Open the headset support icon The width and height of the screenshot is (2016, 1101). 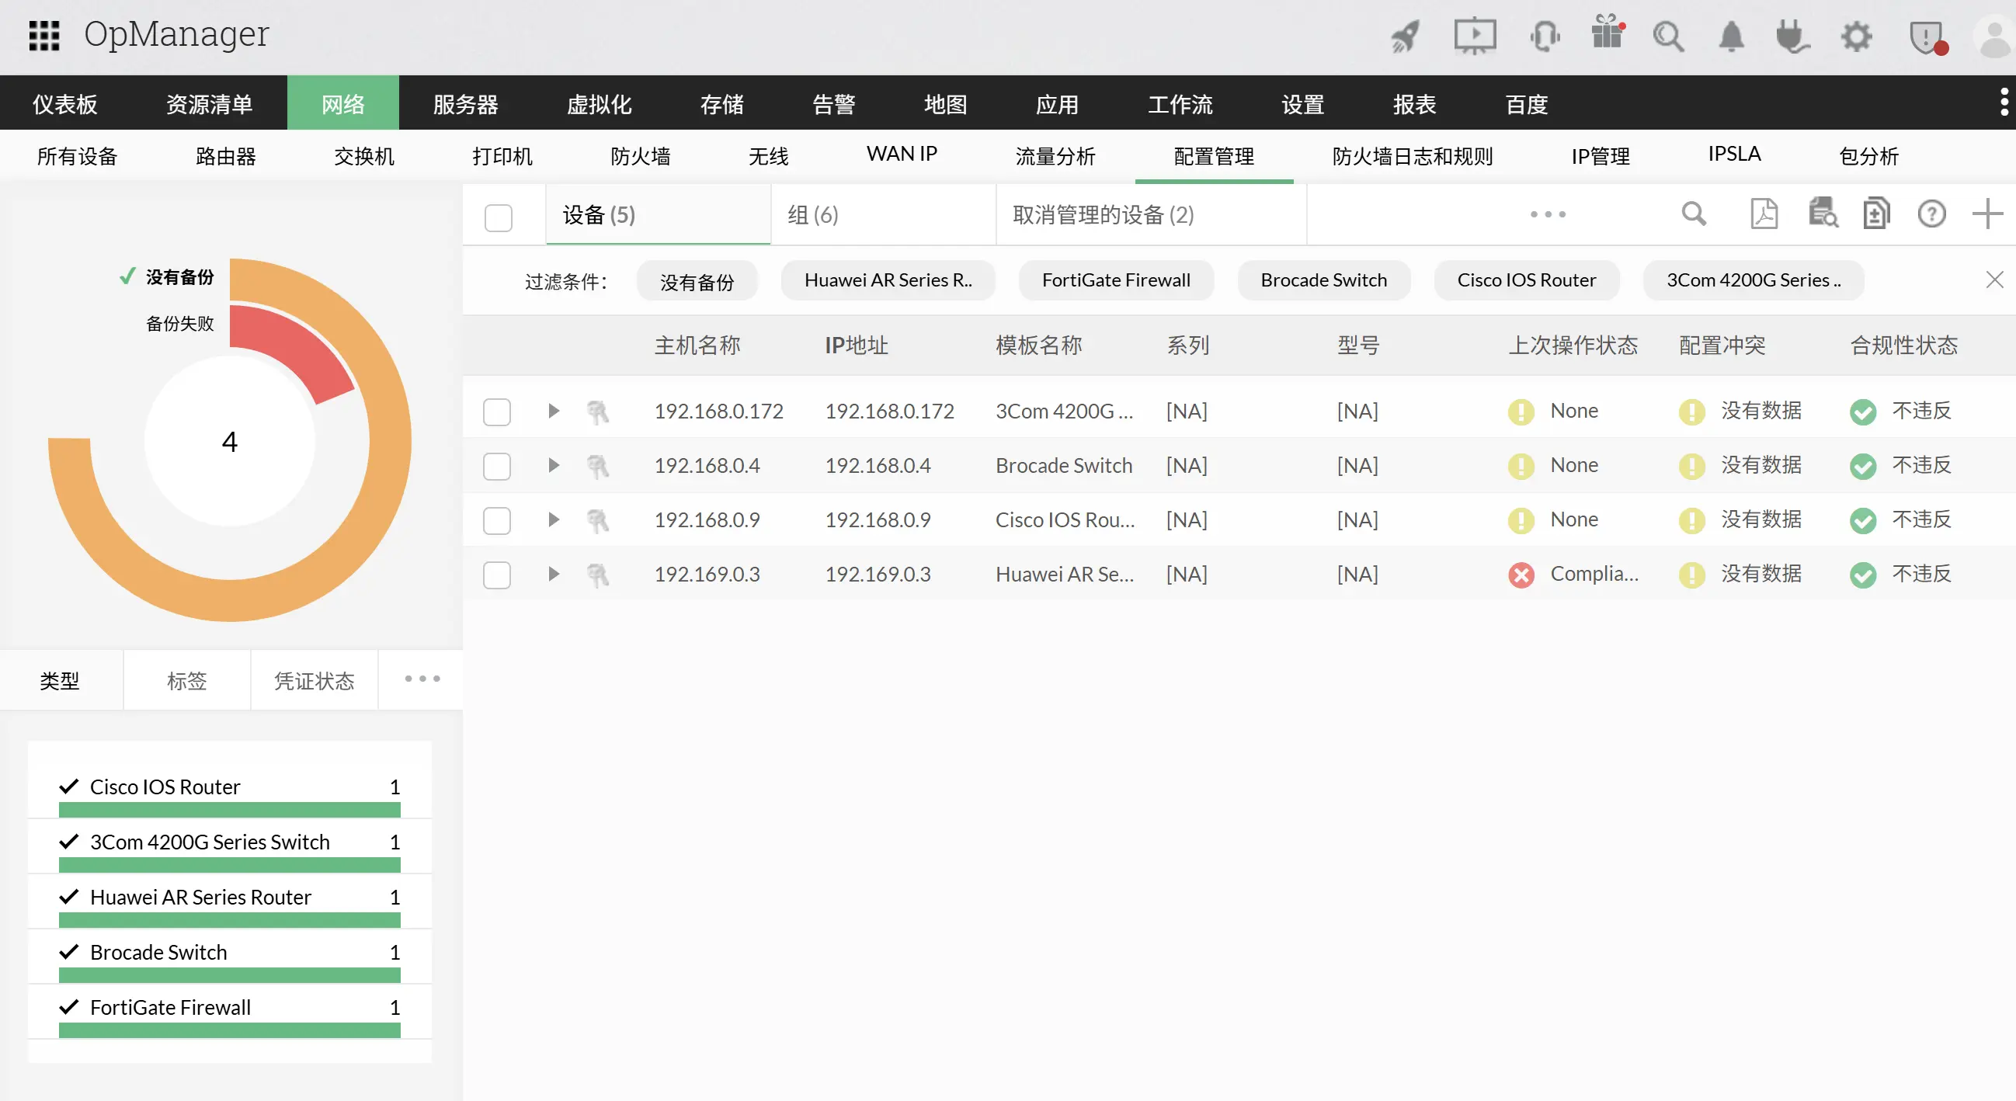point(1544,36)
